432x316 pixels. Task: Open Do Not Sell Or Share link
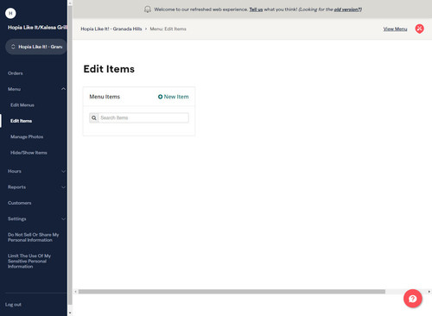click(x=33, y=237)
